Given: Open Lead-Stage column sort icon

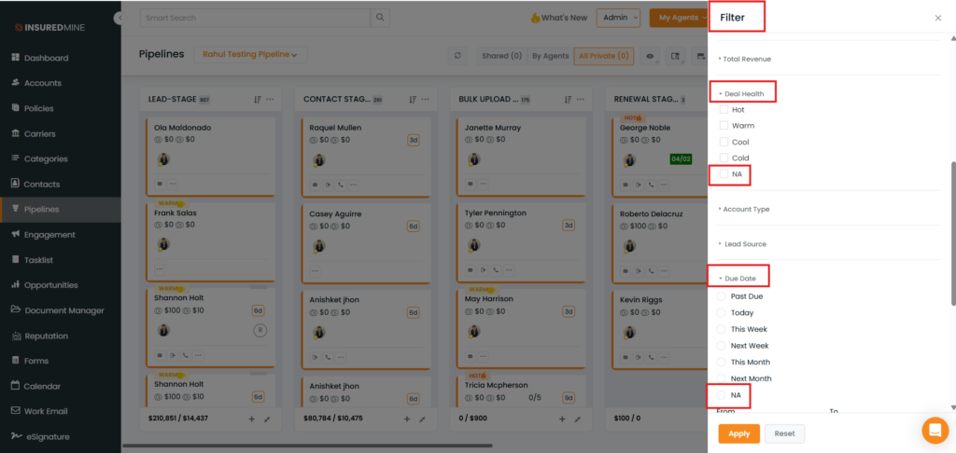Looking at the screenshot, I should (257, 100).
